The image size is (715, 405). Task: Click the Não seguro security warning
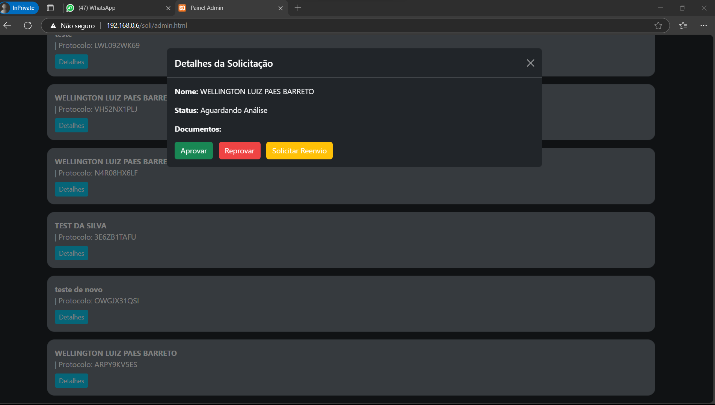click(x=72, y=25)
